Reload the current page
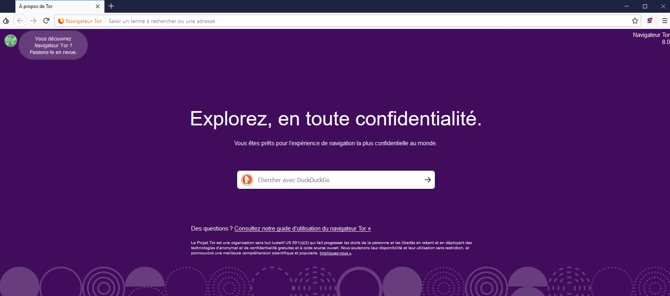 [x=46, y=21]
